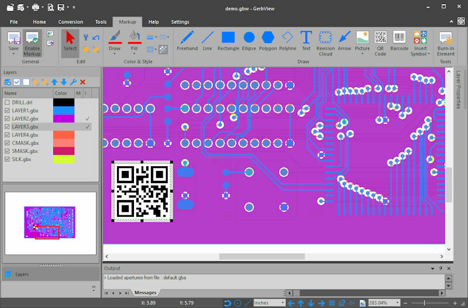Click the LAYER1.gbx blue color swatch
468x308 pixels.
64,110
